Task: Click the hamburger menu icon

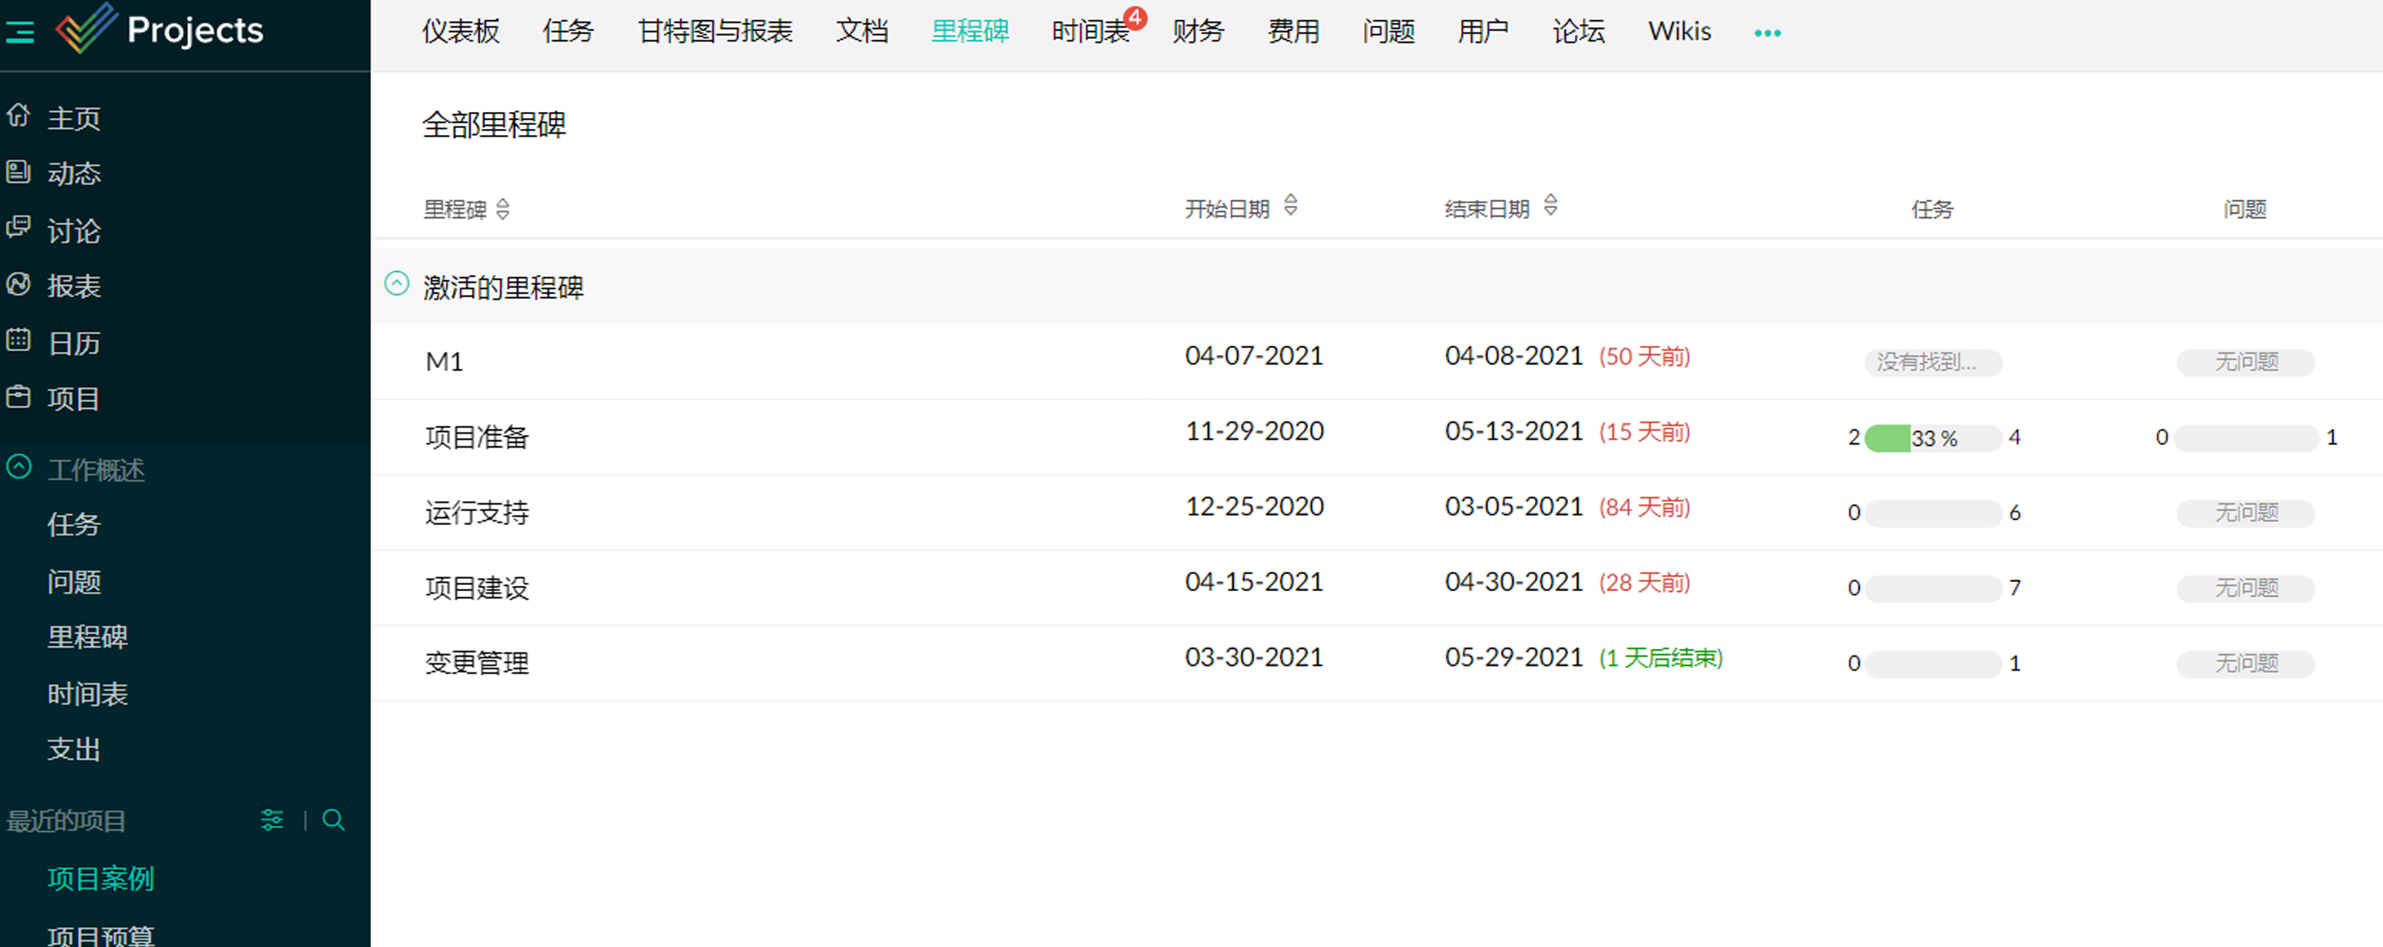Action: click(x=19, y=32)
